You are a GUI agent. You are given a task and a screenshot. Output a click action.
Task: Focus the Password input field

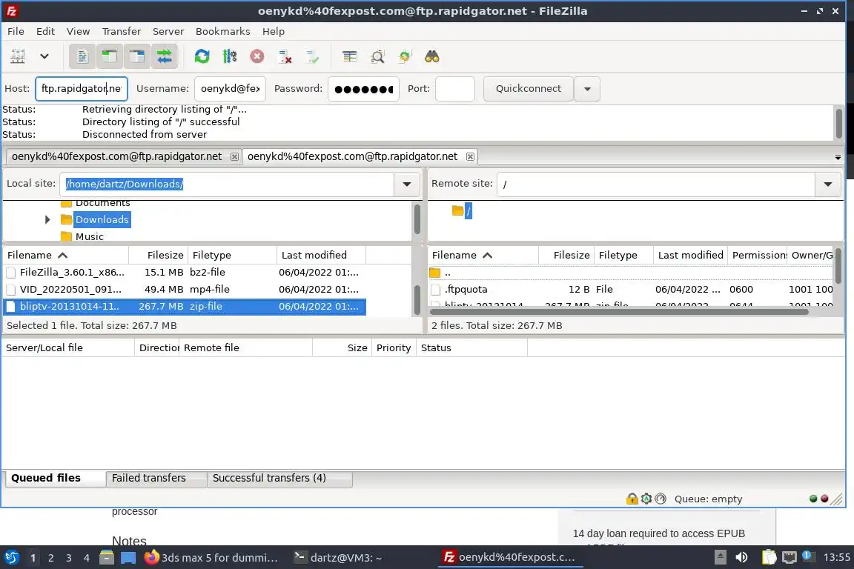[x=363, y=89]
